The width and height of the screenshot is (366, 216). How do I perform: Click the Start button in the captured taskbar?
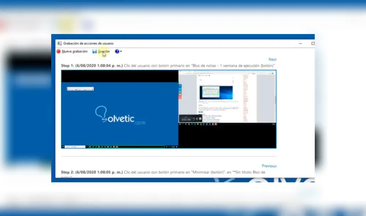63,147
